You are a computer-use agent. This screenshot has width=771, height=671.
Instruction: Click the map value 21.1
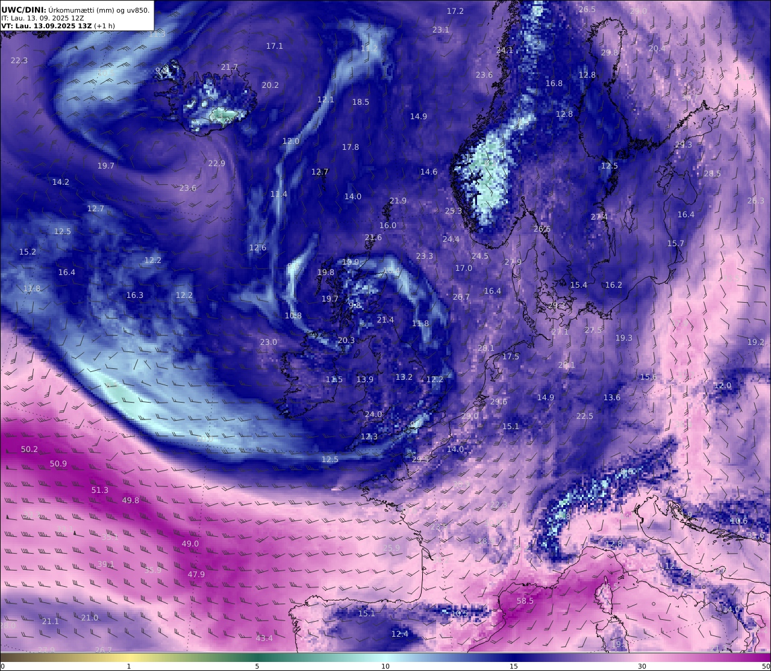tap(51, 621)
